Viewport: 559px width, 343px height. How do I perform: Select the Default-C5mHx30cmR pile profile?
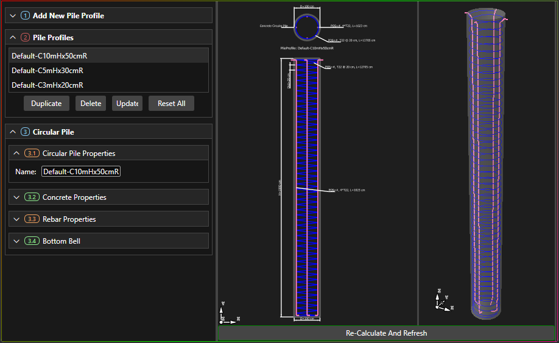(x=47, y=70)
